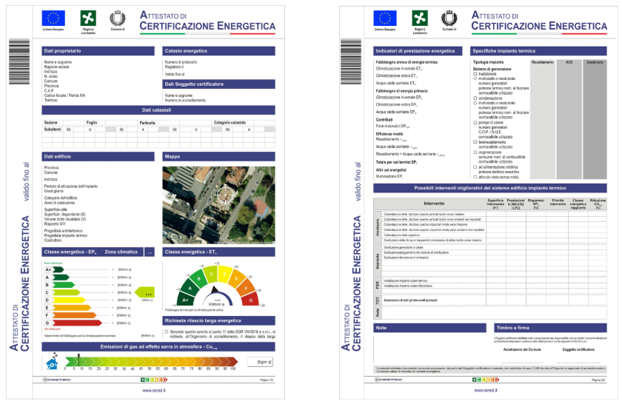Click the CENED logo in the page 1/2 footer
622x407 pixels.
154,380
